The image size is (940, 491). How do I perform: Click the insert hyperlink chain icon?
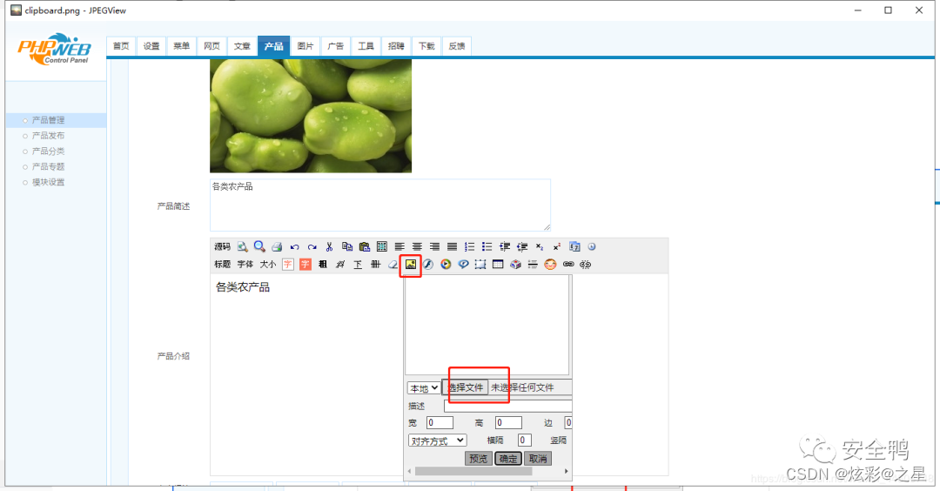pos(567,265)
